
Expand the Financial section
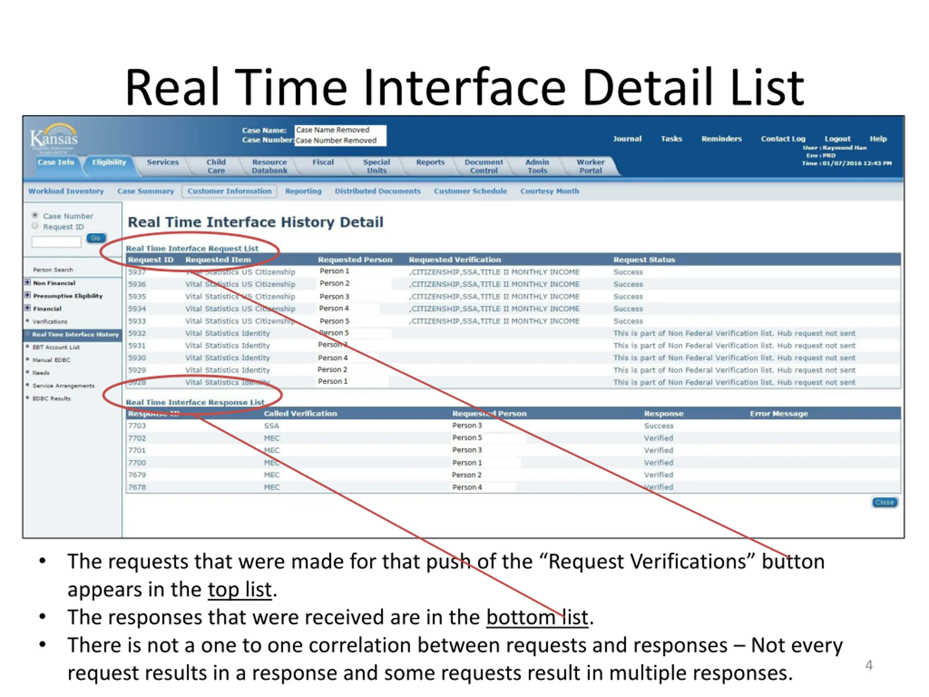[28, 307]
